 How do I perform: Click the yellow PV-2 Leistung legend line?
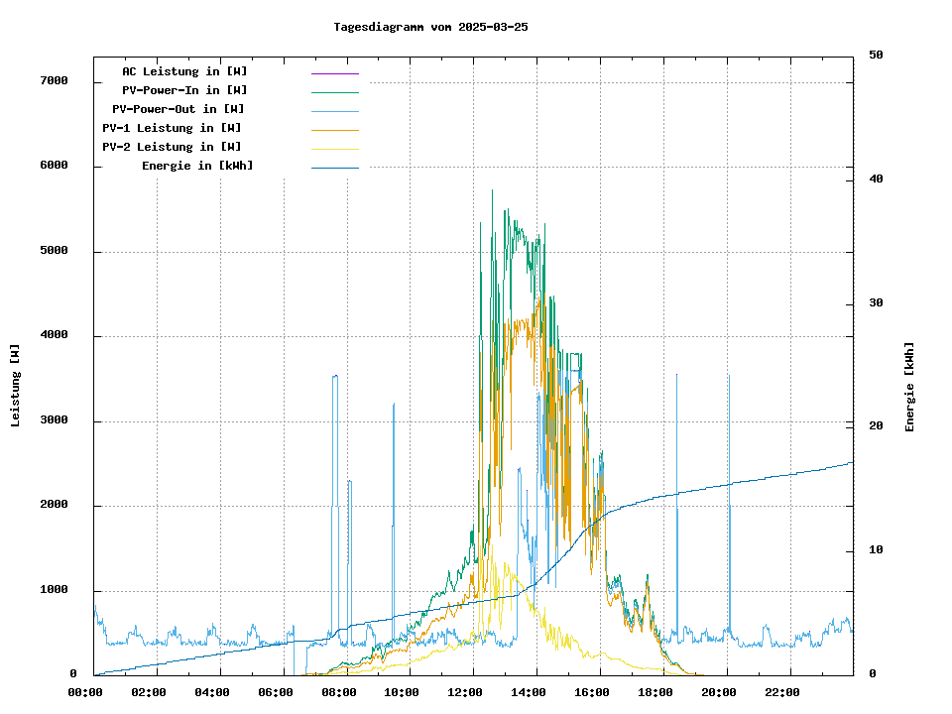coord(334,149)
